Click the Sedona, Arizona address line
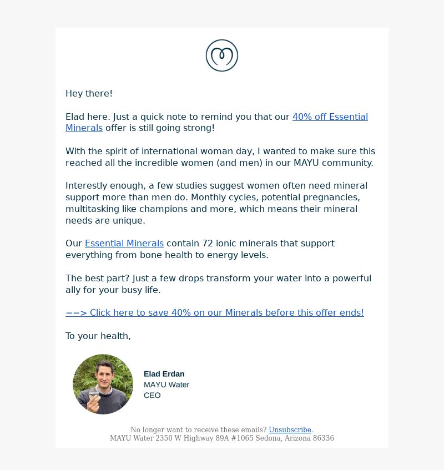This screenshot has width=444, height=470. (x=222, y=438)
